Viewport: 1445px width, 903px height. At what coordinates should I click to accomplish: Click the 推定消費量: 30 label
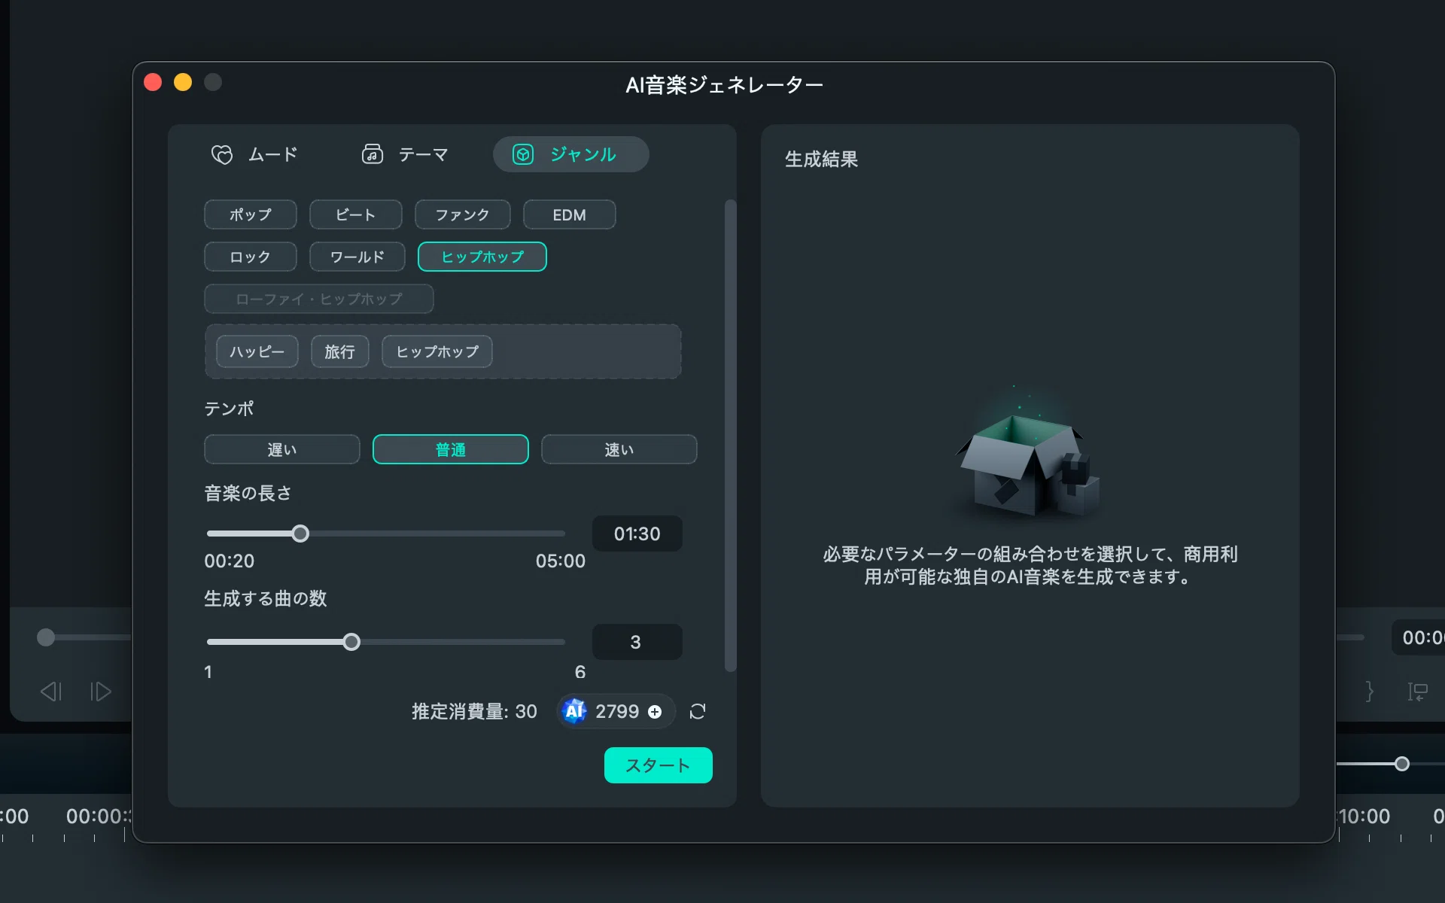pyautogui.click(x=474, y=711)
